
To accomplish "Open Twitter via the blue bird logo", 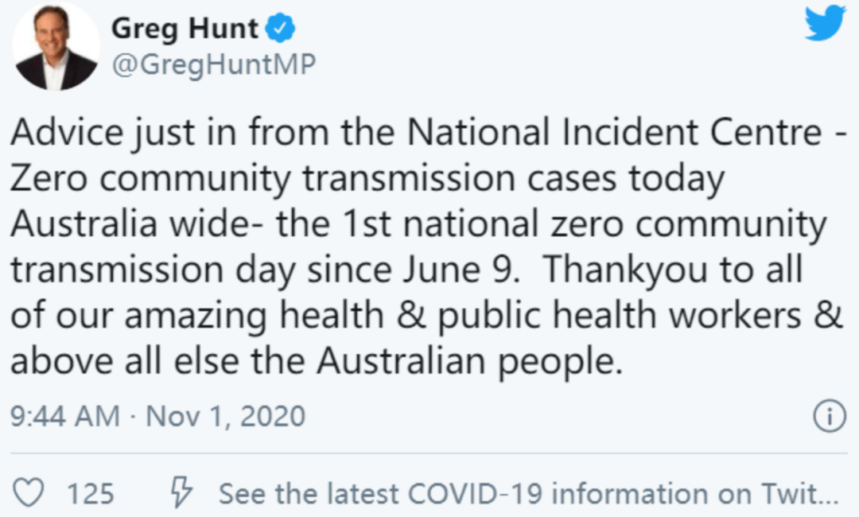I will click(x=825, y=24).
